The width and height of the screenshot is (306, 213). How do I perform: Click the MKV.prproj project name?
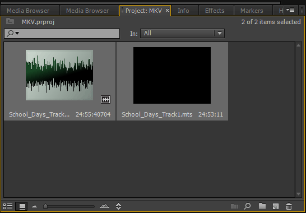pyautogui.click(x=38, y=22)
